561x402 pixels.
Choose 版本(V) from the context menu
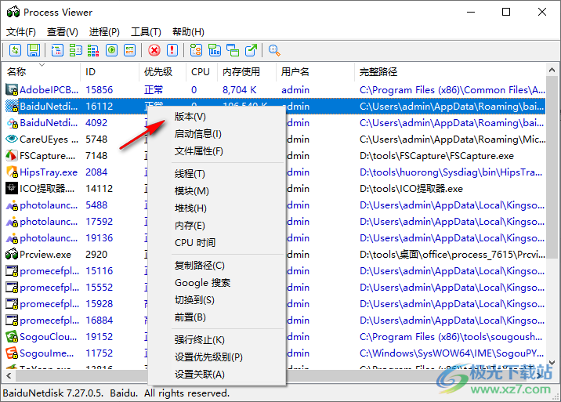(217, 116)
